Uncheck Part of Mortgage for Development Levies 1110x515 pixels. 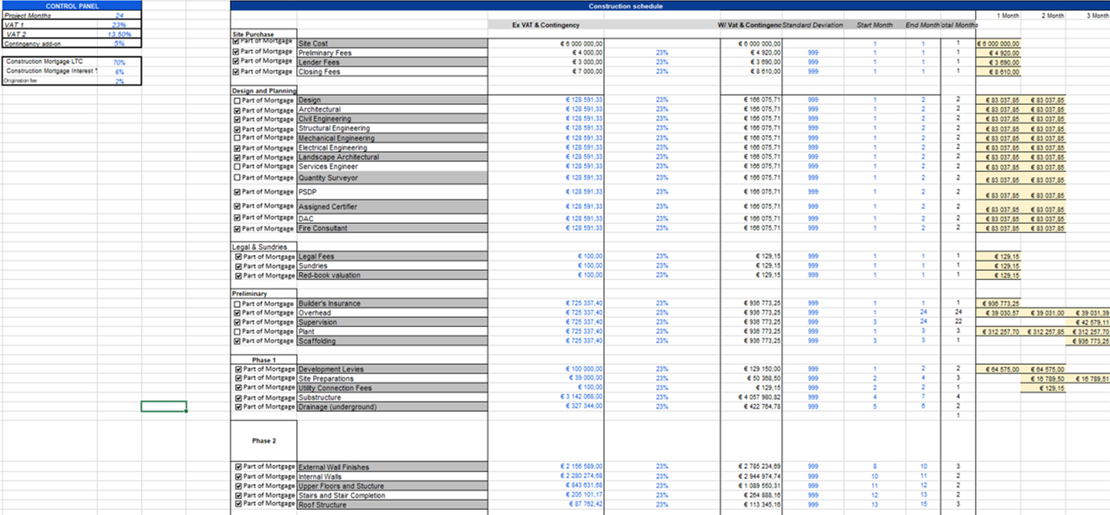pyautogui.click(x=240, y=369)
